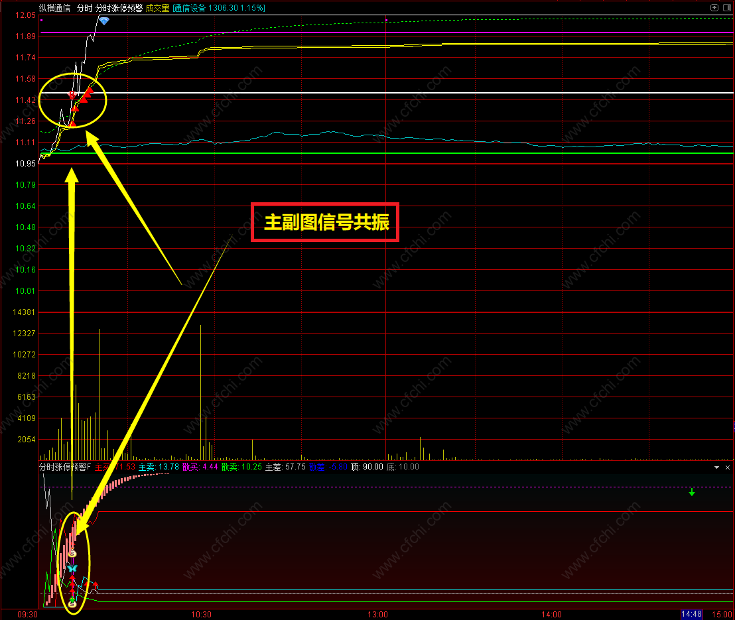This screenshot has width=735, height=620.
Task: Click the 10.95 price axis label
Action: coord(25,164)
